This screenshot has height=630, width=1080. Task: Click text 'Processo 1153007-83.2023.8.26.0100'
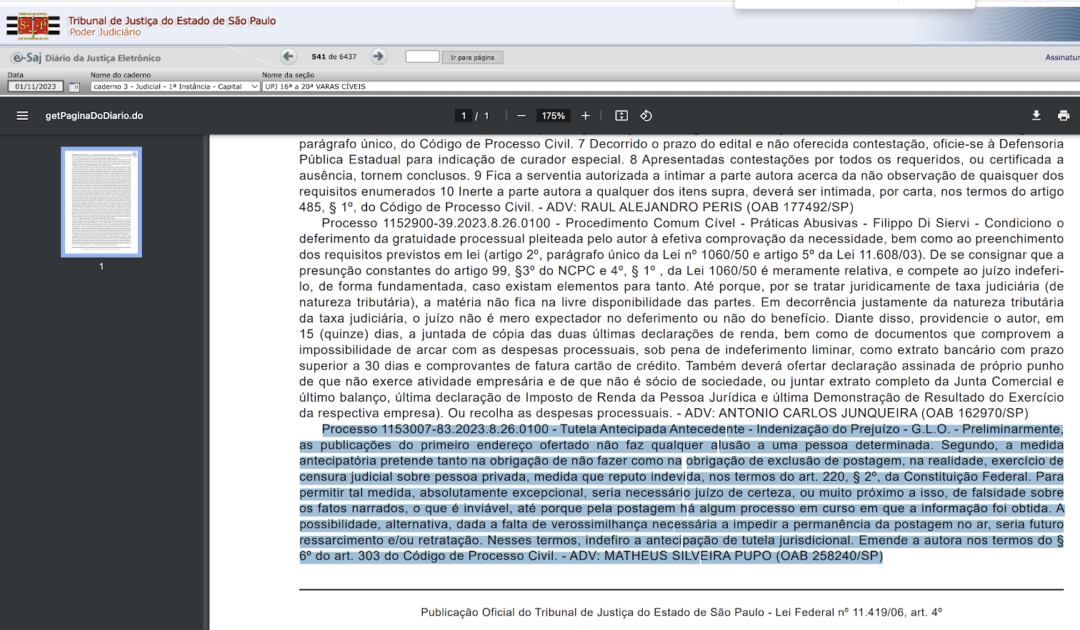click(x=435, y=430)
